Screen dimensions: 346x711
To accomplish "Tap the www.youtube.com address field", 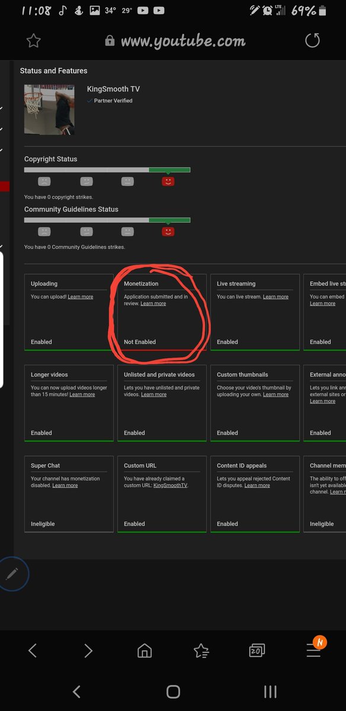I will pyautogui.click(x=183, y=41).
